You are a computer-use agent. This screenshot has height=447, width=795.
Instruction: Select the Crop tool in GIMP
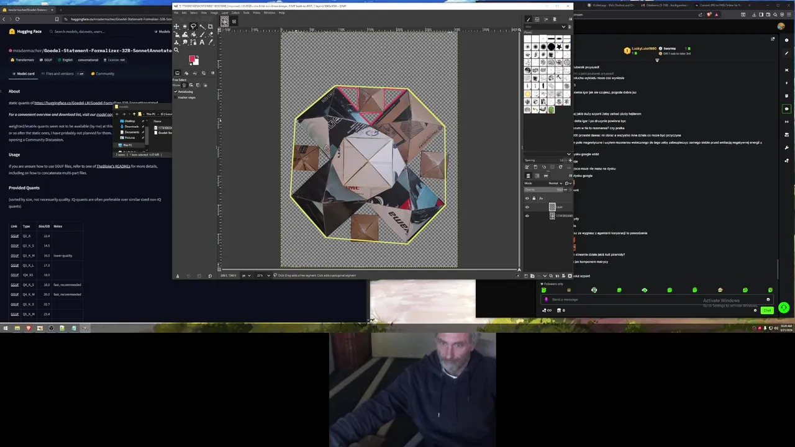click(211, 27)
